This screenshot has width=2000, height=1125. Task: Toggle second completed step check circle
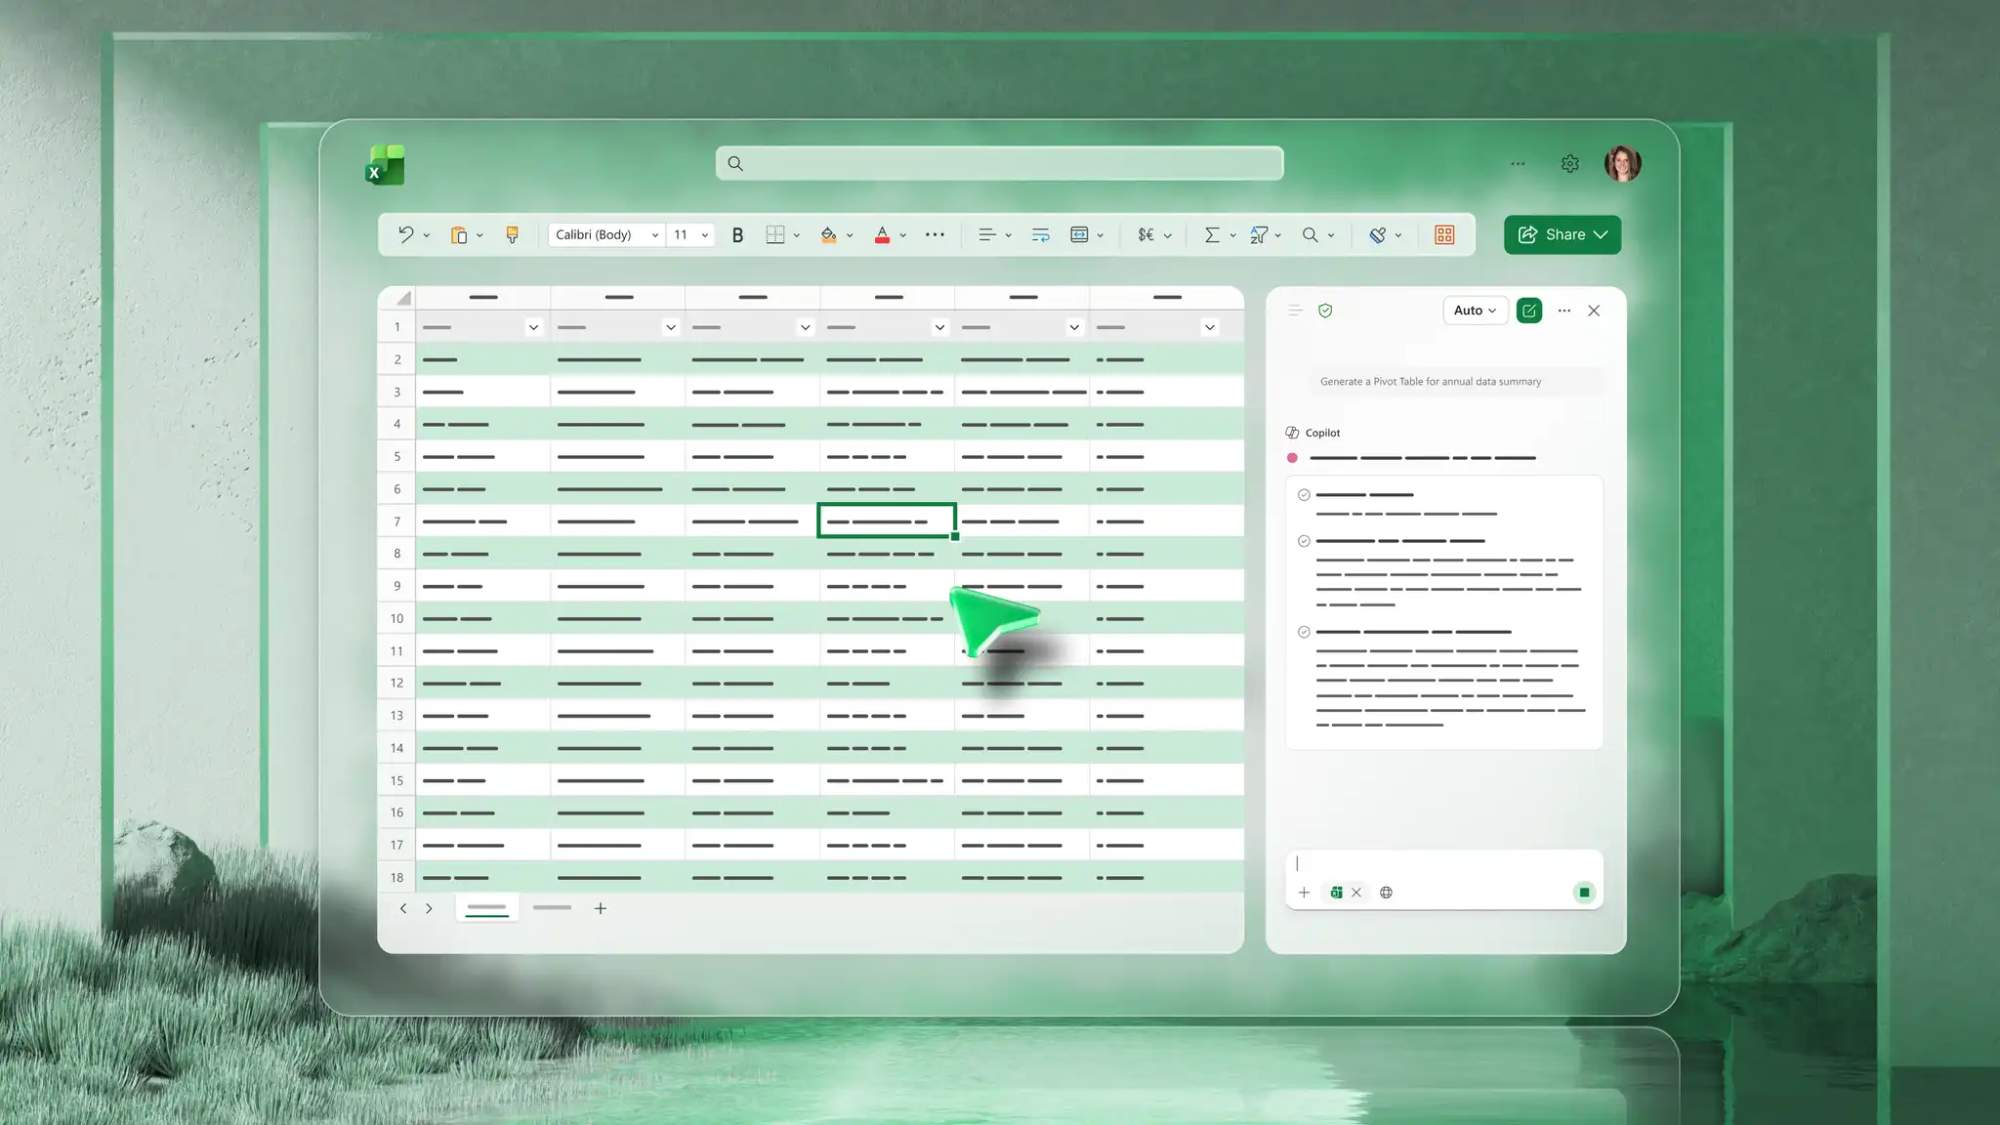pos(1304,541)
